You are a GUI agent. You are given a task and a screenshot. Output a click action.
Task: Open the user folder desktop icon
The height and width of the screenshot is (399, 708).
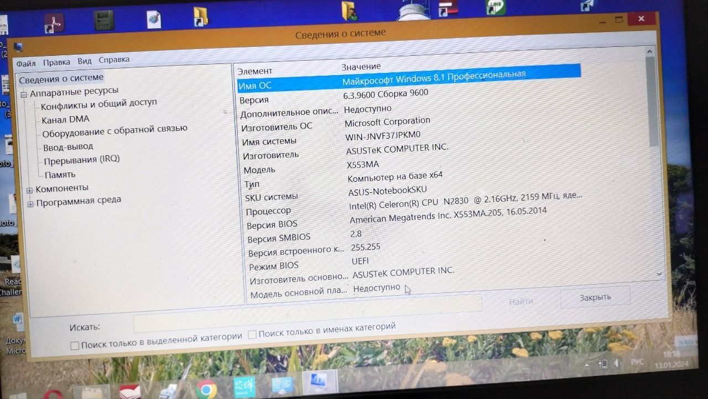coord(350,11)
